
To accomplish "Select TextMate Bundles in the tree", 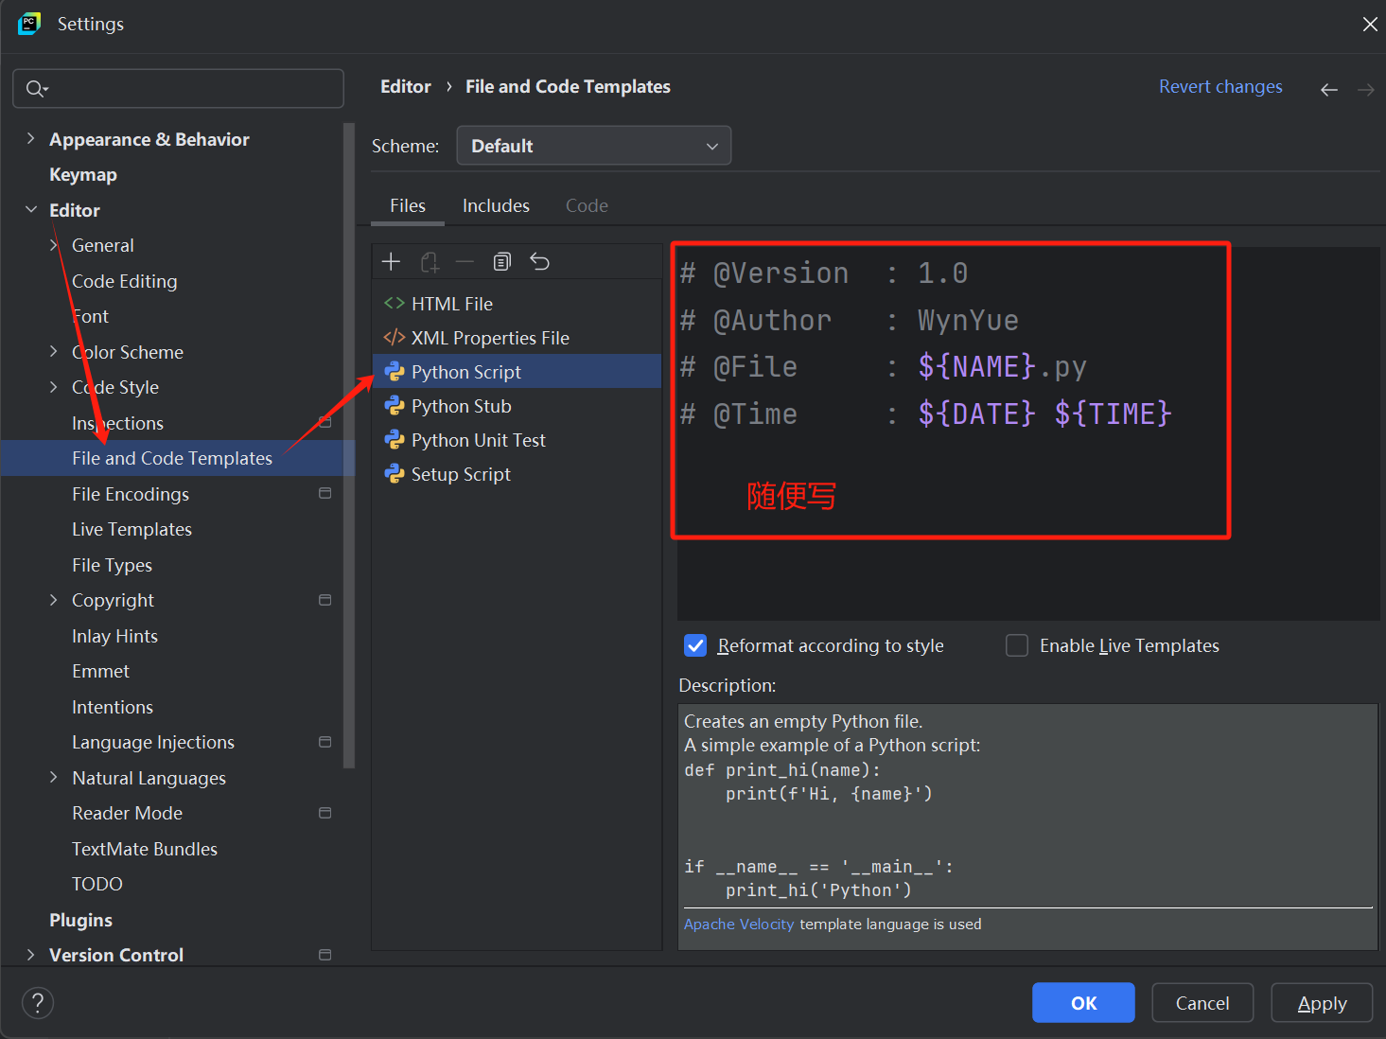I will pyautogui.click(x=145, y=849).
